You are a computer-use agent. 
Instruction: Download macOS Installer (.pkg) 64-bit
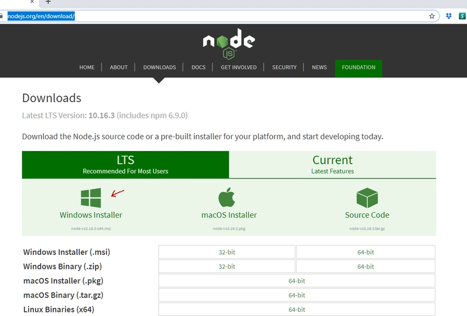click(x=297, y=280)
